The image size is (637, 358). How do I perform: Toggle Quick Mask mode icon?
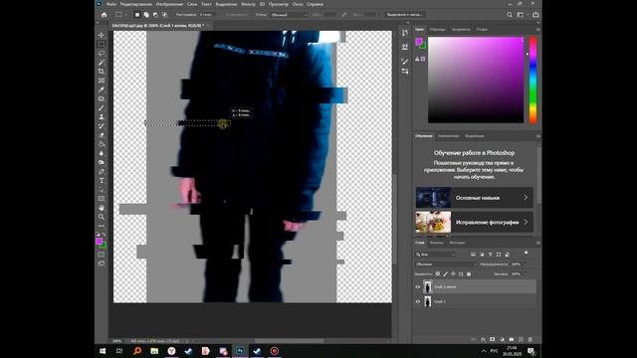(102, 255)
